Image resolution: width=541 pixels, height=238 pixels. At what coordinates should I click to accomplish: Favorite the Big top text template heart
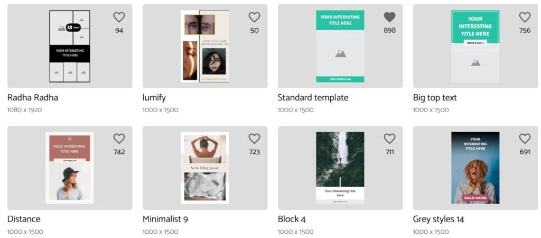click(x=525, y=17)
